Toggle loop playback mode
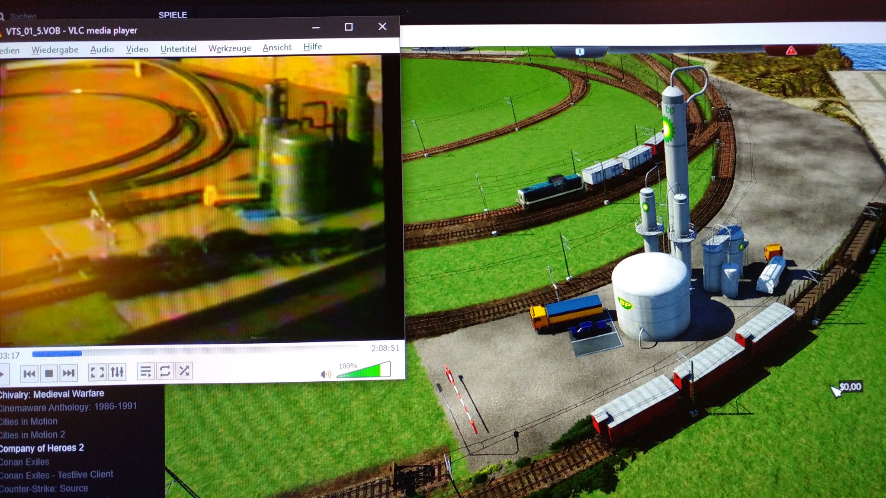This screenshot has height=498, width=886. (165, 370)
